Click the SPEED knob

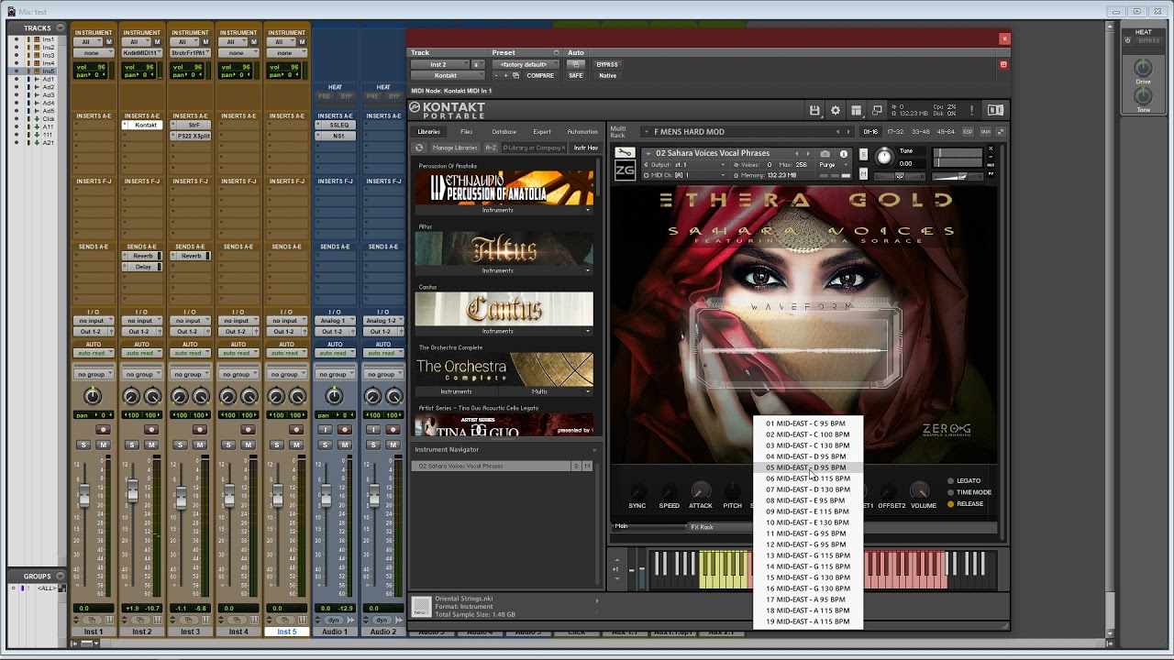click(x=669, y=492)
